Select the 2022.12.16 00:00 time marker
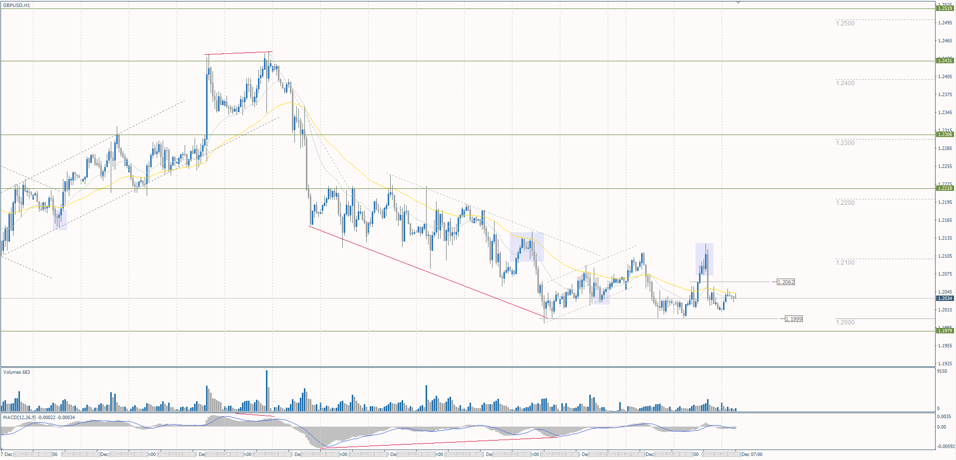Image resolution: width=956 pixels, height=460 pixels. click(x=320, y=455)
